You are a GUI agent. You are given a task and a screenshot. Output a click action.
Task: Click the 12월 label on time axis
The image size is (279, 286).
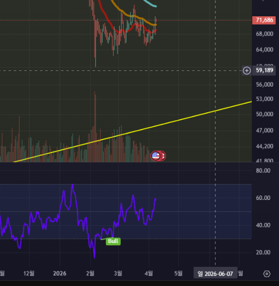(x=29, y=273)
